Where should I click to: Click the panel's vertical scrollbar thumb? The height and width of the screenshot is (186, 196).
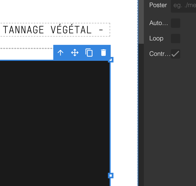(x=141, y=22)
